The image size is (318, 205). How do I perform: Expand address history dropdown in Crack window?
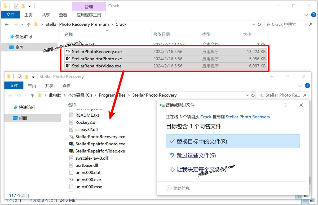[254, 24]
